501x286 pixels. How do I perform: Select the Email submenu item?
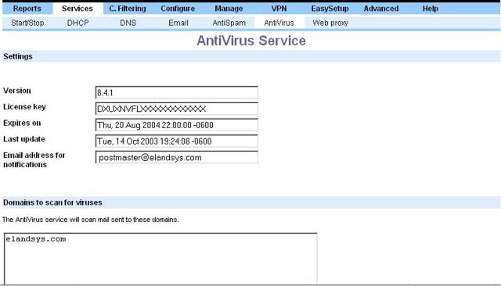pyautogui.click(x=178, y=23)
